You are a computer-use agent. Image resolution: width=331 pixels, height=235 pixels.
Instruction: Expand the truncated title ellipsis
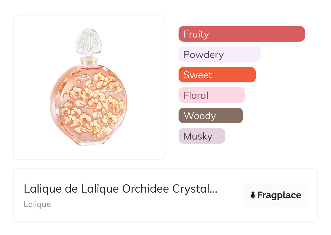coord(214,189)
